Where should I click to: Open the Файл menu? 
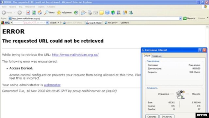coord(4,7)
